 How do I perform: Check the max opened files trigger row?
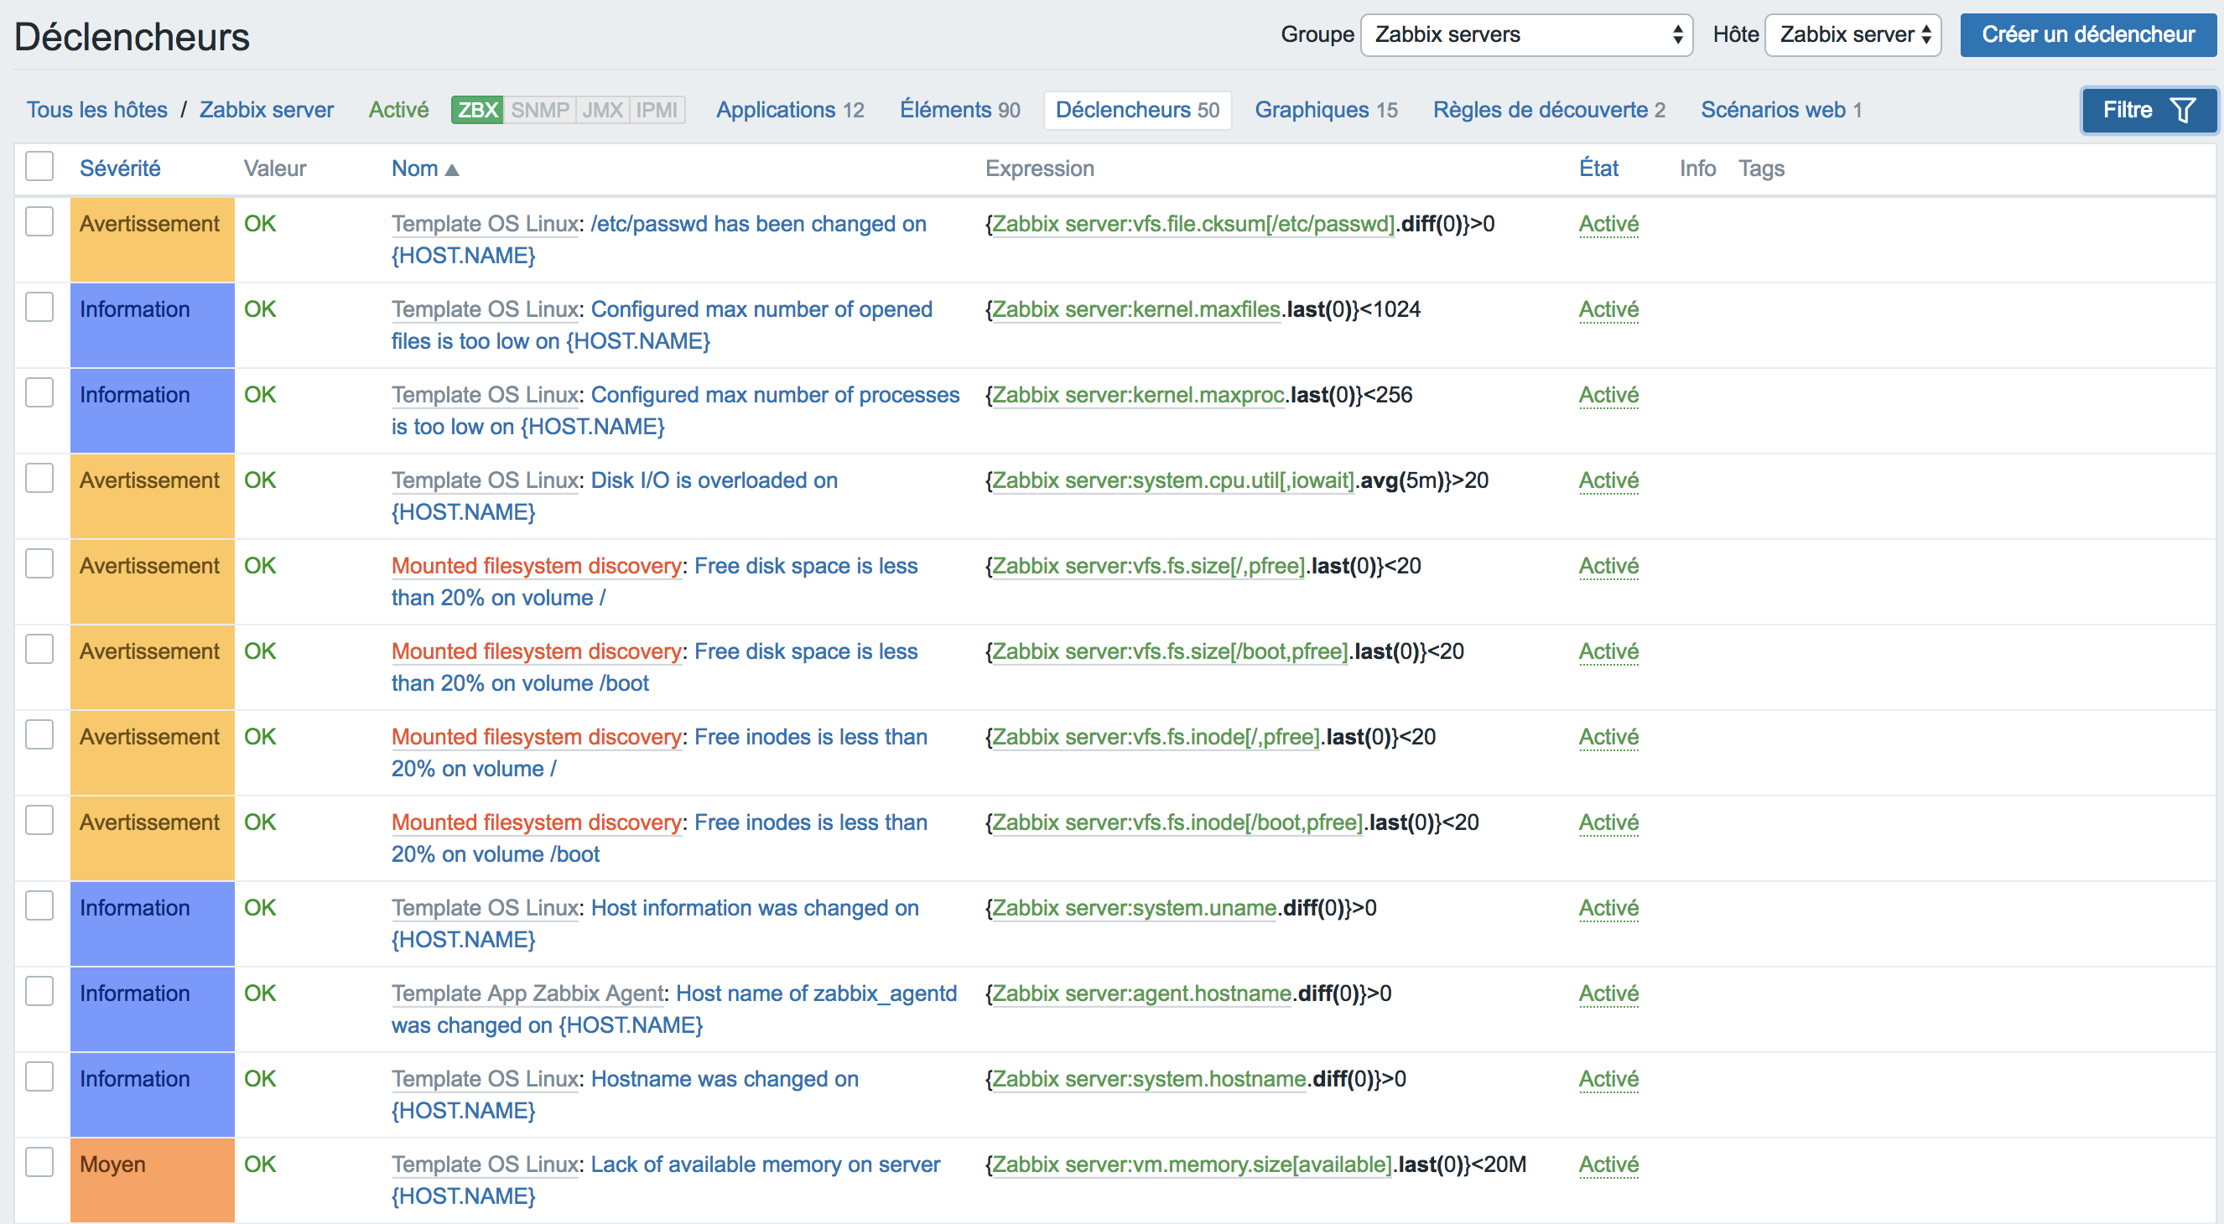39,308
